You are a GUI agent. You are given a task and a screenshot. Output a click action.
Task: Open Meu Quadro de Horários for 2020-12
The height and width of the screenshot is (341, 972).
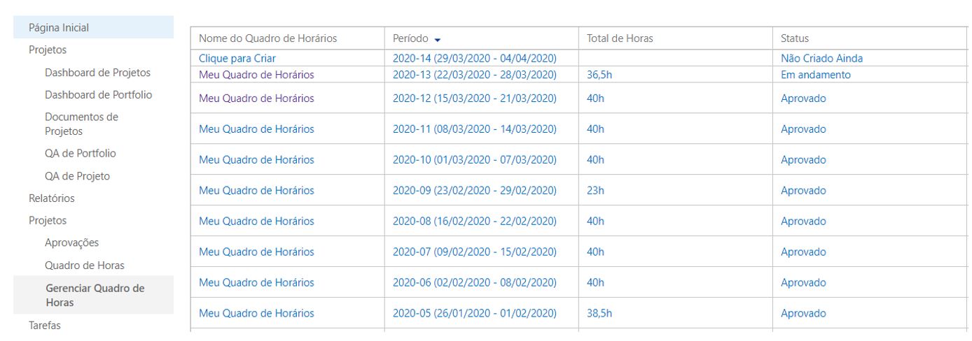click(256, 98)
